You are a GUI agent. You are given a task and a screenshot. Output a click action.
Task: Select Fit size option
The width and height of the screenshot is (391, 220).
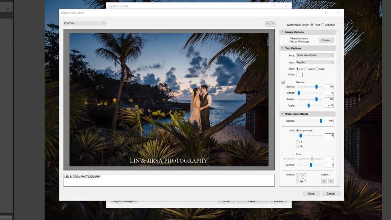point(297,142)
